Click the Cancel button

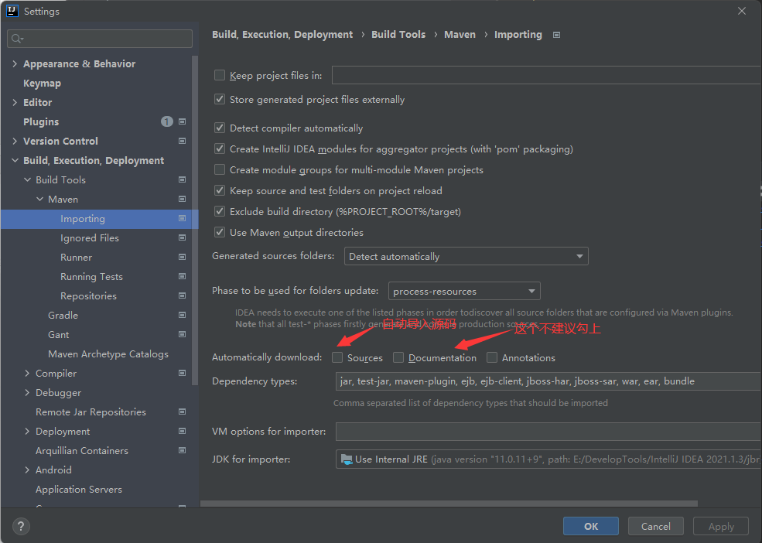tap(655, 526)
